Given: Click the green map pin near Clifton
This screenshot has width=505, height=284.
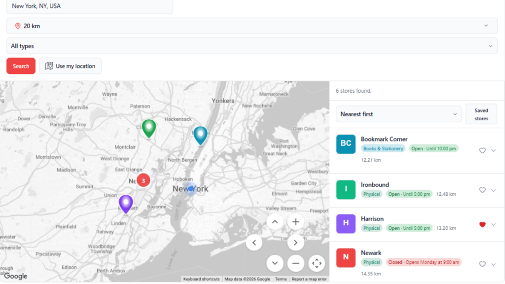Looking at the screenshot, I should (x=149, y=129).
